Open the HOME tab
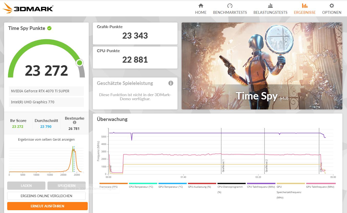Screen dimensions: 347x213 [x=201, y=9]
